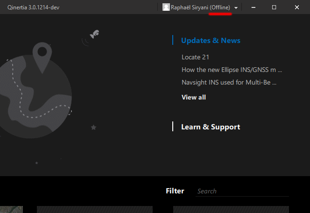Image resolution: width=310 pixels, height=213 pixels.
Task: Click the satellite icon in the illustration
Action: coord(94,35)
